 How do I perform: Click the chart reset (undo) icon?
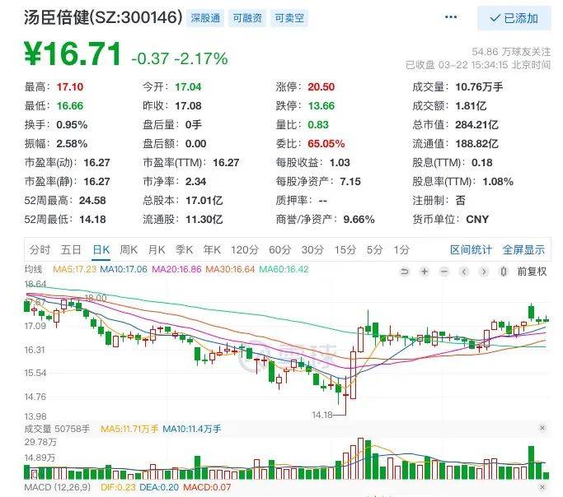pos(405,271)
